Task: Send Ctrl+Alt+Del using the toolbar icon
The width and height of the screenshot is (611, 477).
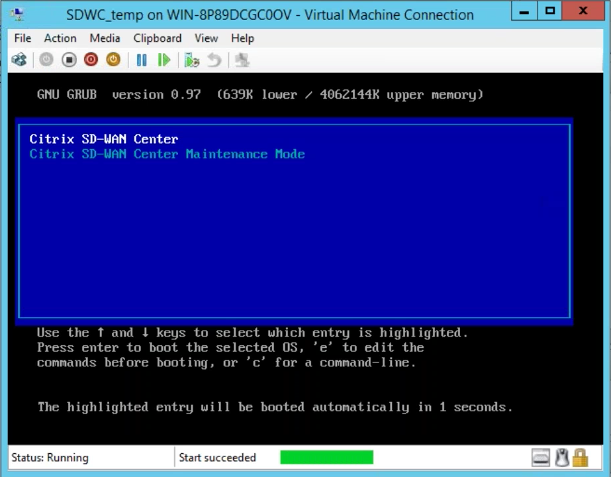Action: 19,60
